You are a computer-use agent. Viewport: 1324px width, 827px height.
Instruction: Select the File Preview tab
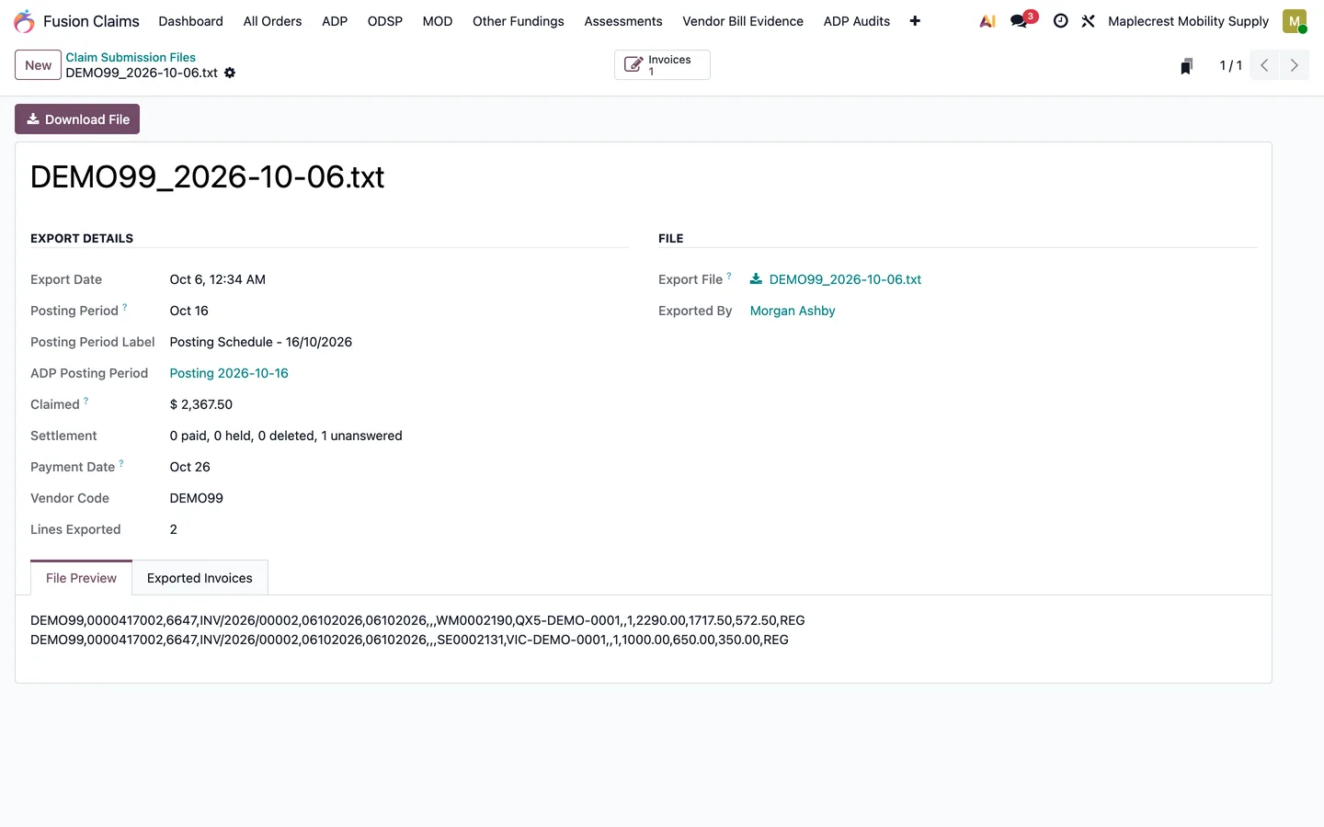point(81,578)
